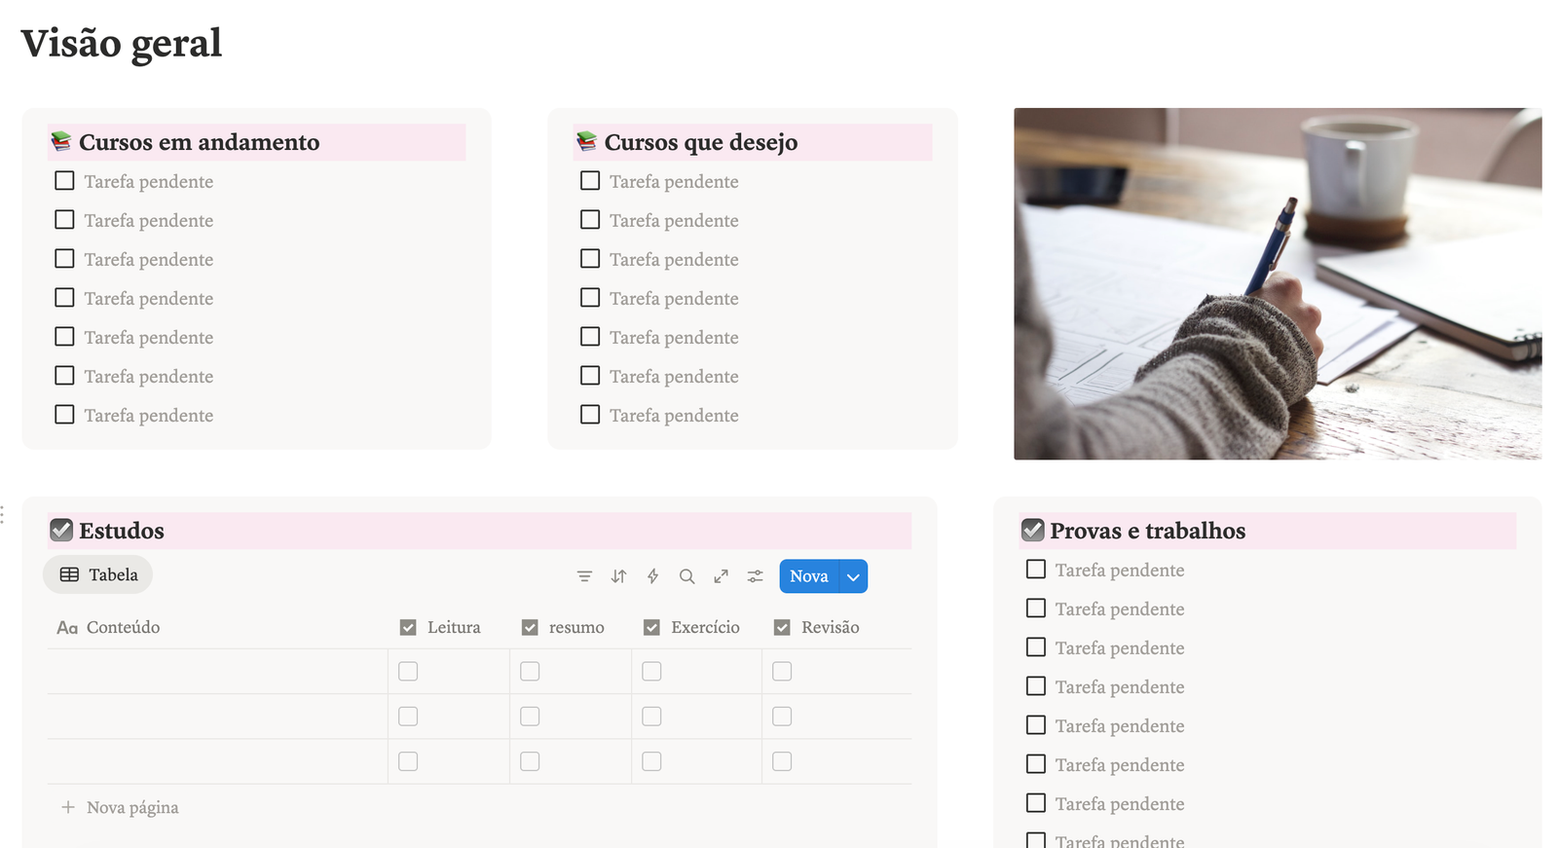The width and height of the screenshot is (1558, 848).
Task: Open the dropdown arrow next to Nova
Action: click(x=853, y=576)
